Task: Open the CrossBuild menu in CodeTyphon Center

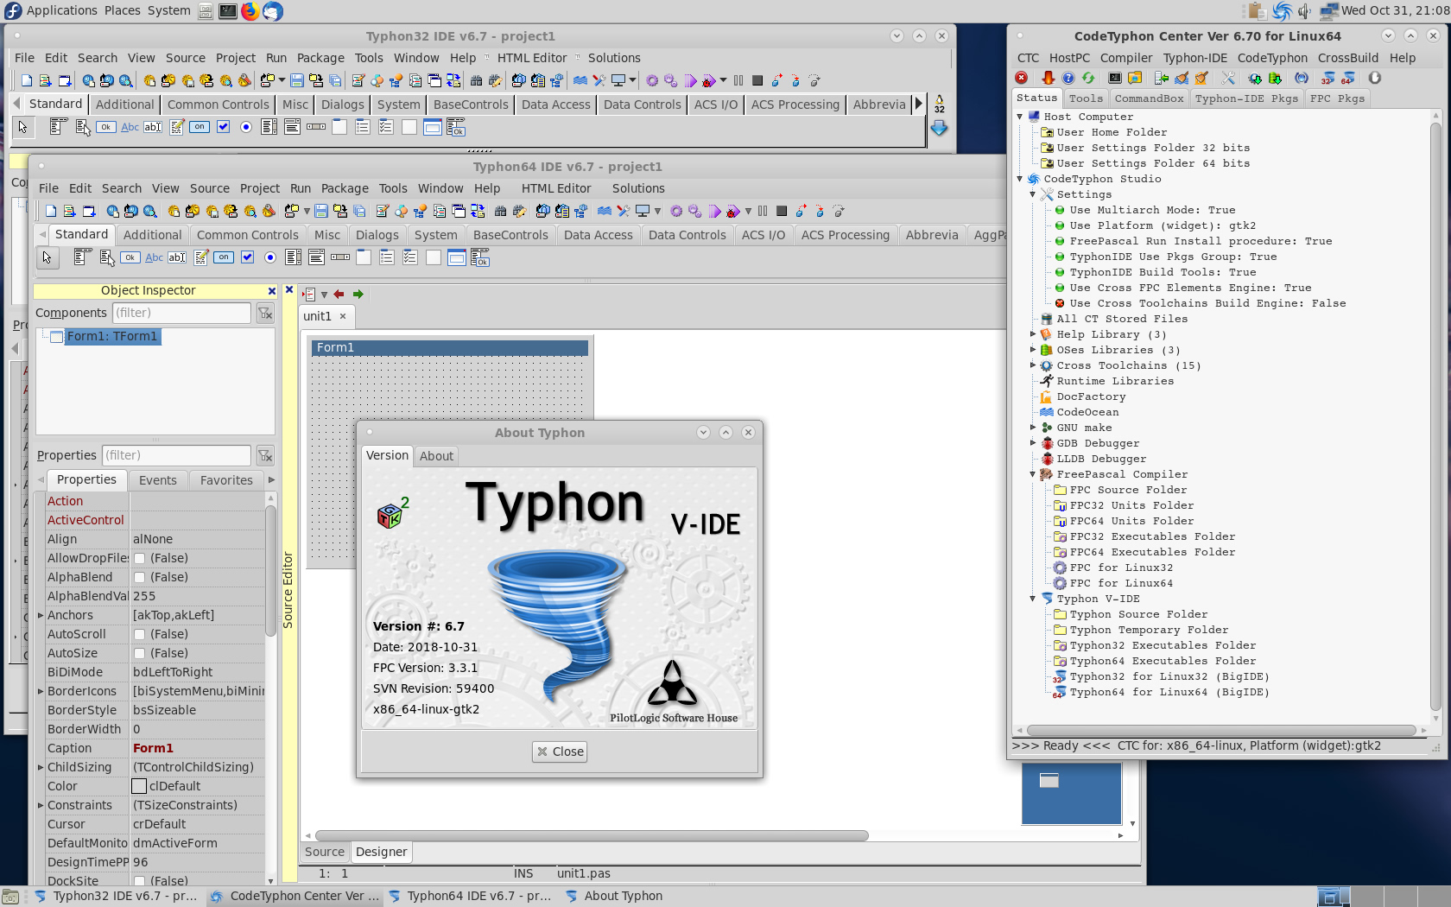Action: click(1347, 58)
